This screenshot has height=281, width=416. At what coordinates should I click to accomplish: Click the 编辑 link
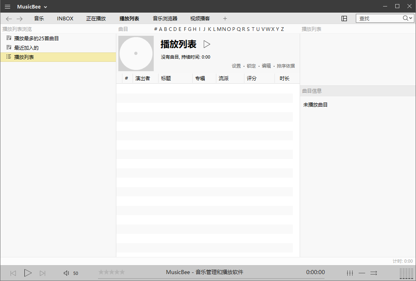[x=266, y=66]
